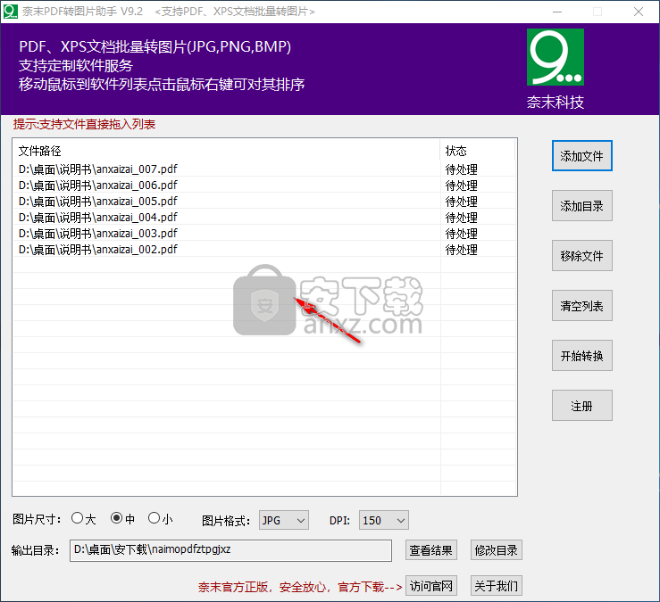The image size is (660, 602).
Task: Click the 奈末科技 green logo
Action: [556, 57]
